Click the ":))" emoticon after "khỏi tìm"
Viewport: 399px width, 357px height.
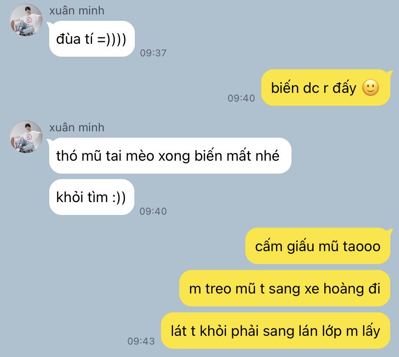(x=119, y=197)
